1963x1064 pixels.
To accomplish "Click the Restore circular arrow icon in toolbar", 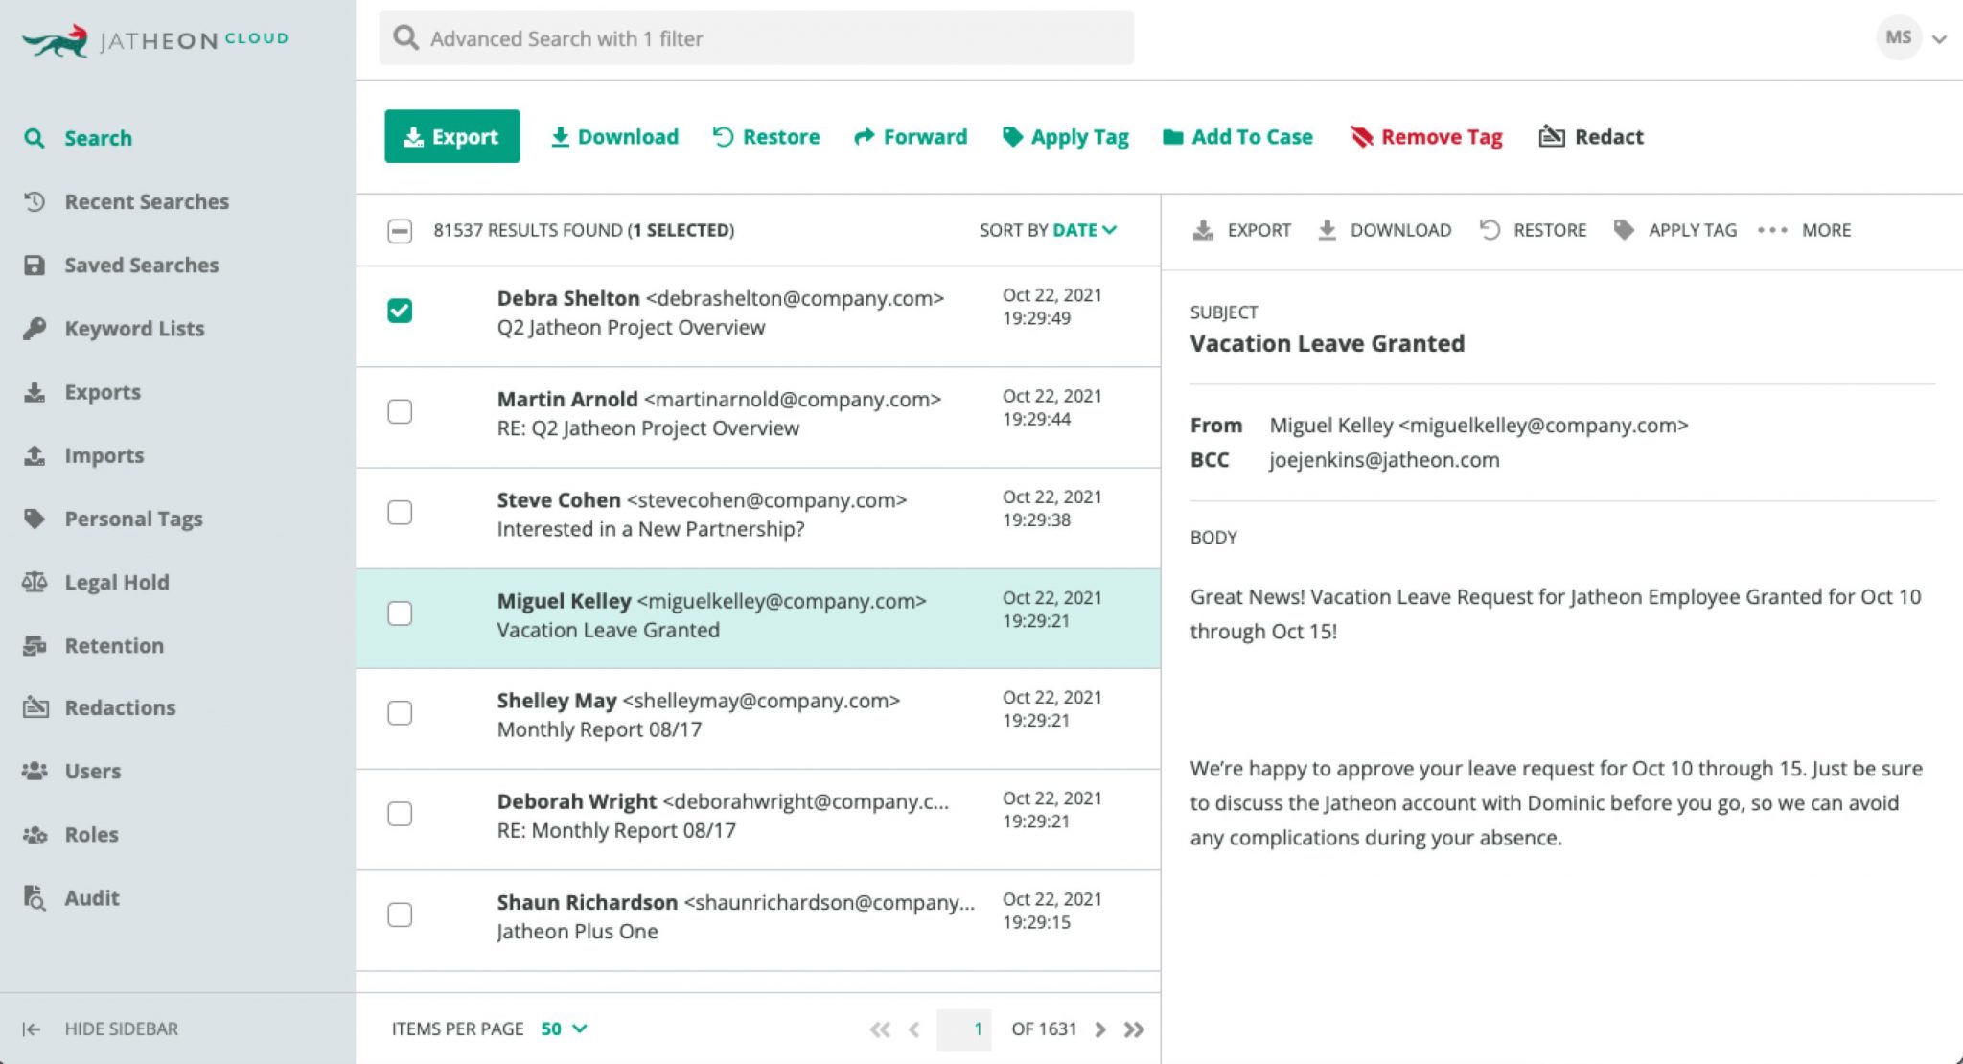I will pyautogui.click(x=723, y=137).
